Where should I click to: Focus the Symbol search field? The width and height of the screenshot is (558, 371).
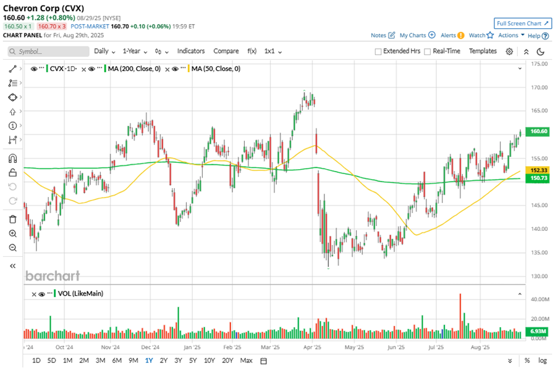(48, 51)
